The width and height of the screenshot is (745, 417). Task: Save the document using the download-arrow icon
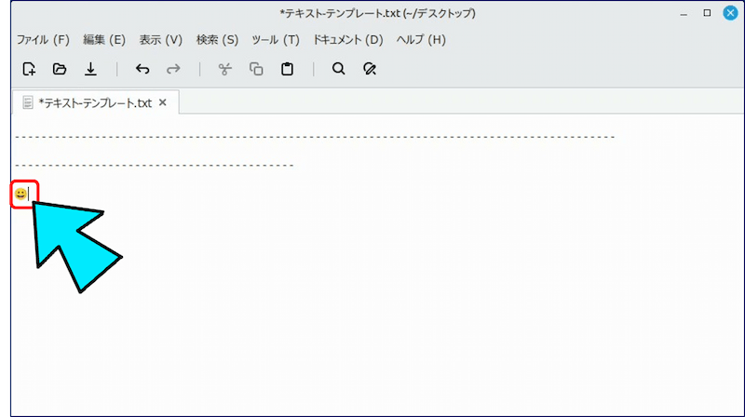pos(90,69)
